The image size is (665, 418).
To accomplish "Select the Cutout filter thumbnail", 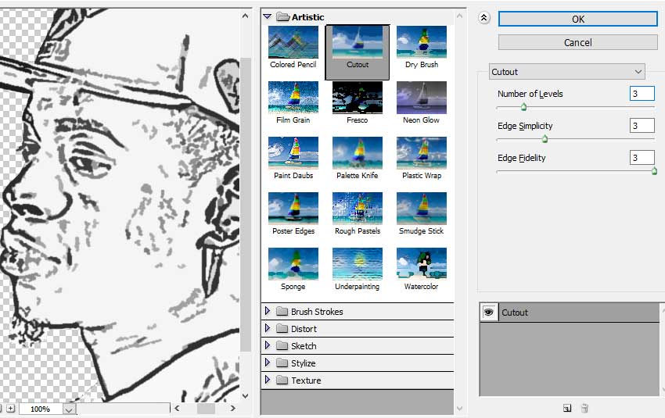I will (357, 42).
